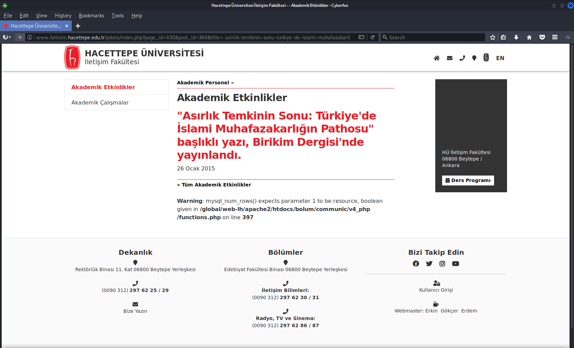The height and width of the screenshot is (348, 574).
Task: Open the downloads arrow icon
Action: [x=516, y=37]
